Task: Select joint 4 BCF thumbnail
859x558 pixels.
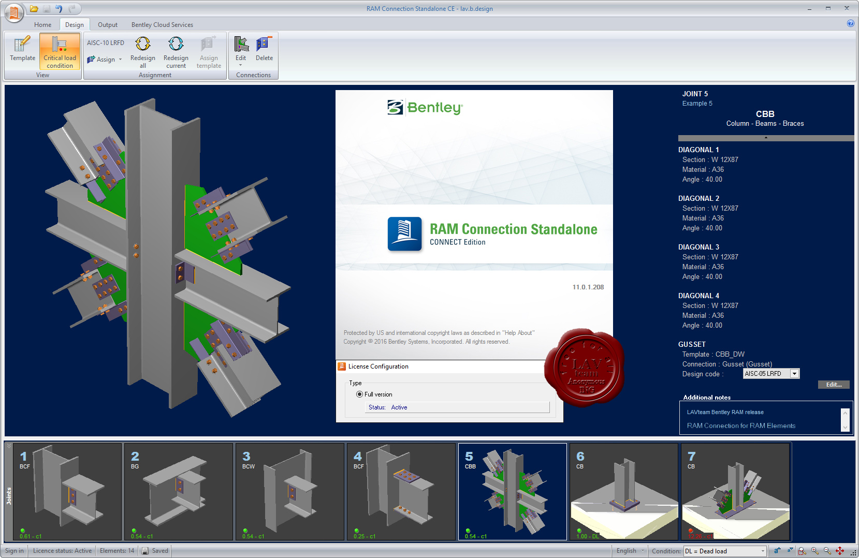Action: [x=401, y=491]
